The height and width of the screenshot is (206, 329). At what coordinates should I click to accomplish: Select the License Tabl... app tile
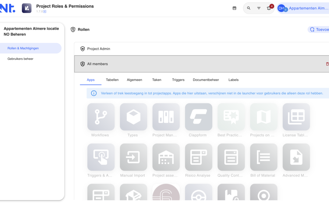point(296,117)
